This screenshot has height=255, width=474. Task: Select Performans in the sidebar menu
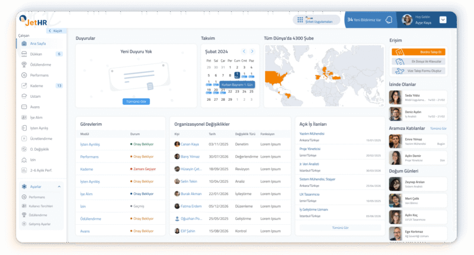39,75
